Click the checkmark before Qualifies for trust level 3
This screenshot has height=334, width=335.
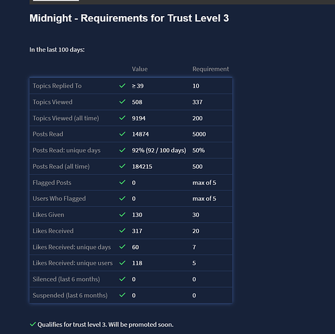(x=33, y=324)
